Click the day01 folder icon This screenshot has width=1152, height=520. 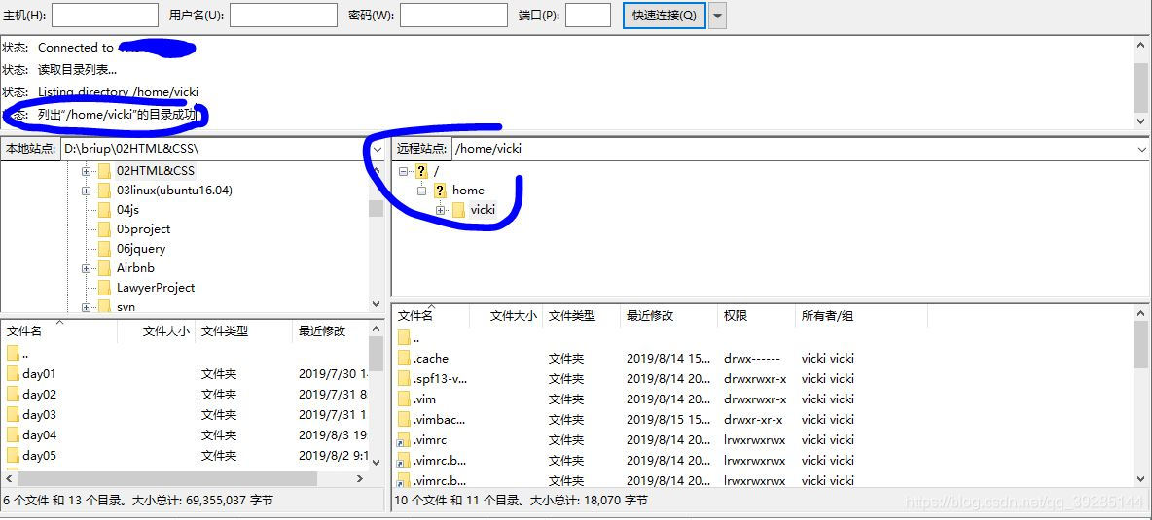(x=13, y=374)
